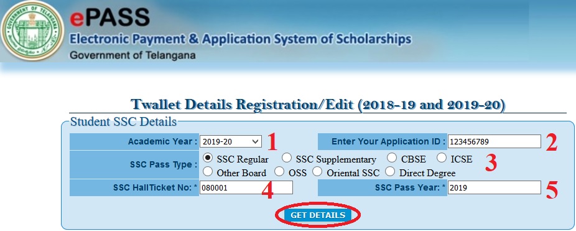Select the SSC Regular radio button
Screen dimensions: 576x231
point(208,158)
